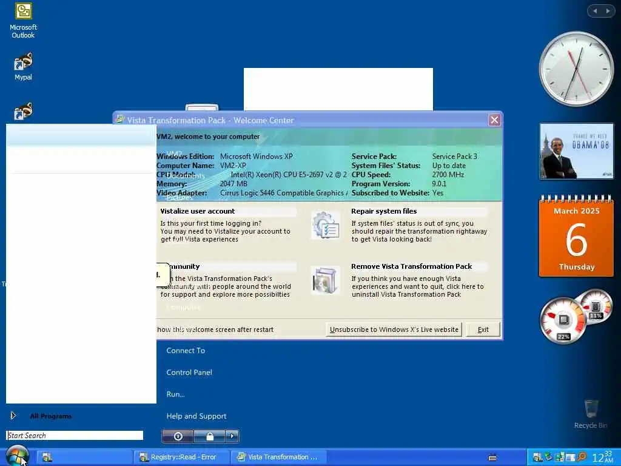This screenshot has width=621, height=466.
Task: Switch to Registry::Read - Error taskbar window
Action: [x=181, y=457]
